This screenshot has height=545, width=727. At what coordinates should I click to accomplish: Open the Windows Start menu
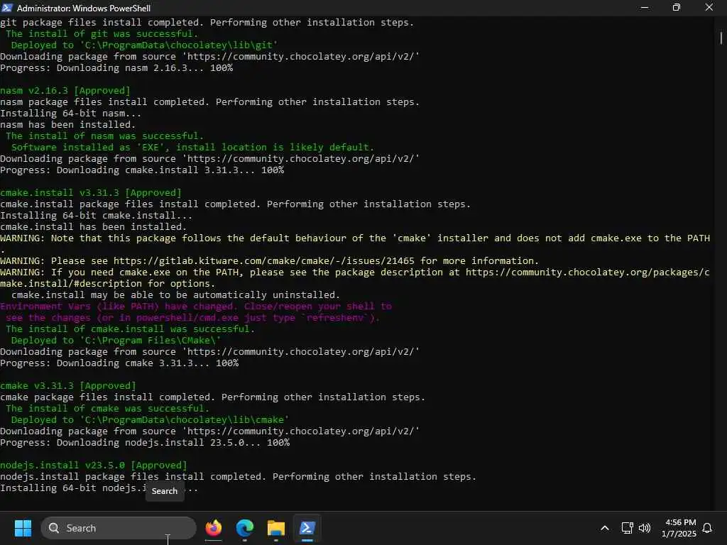pos(23,528)
